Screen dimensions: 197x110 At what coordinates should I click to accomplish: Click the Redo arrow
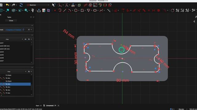coord(14,5)
